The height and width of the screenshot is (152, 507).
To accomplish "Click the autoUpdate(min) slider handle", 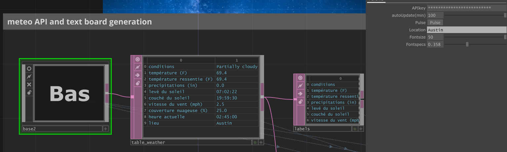I will tap(505, 15).
